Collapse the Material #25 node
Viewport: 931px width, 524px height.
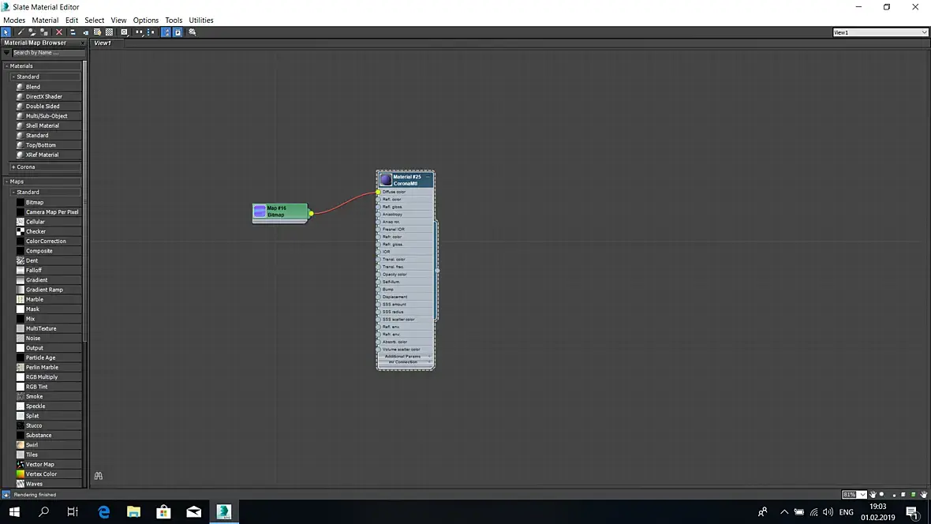pos(428,177)
